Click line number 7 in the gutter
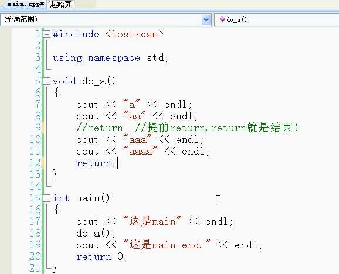 [38, 105]
